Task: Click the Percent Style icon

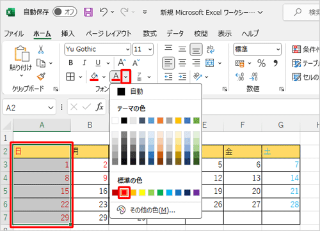Action: coord(262,63)
